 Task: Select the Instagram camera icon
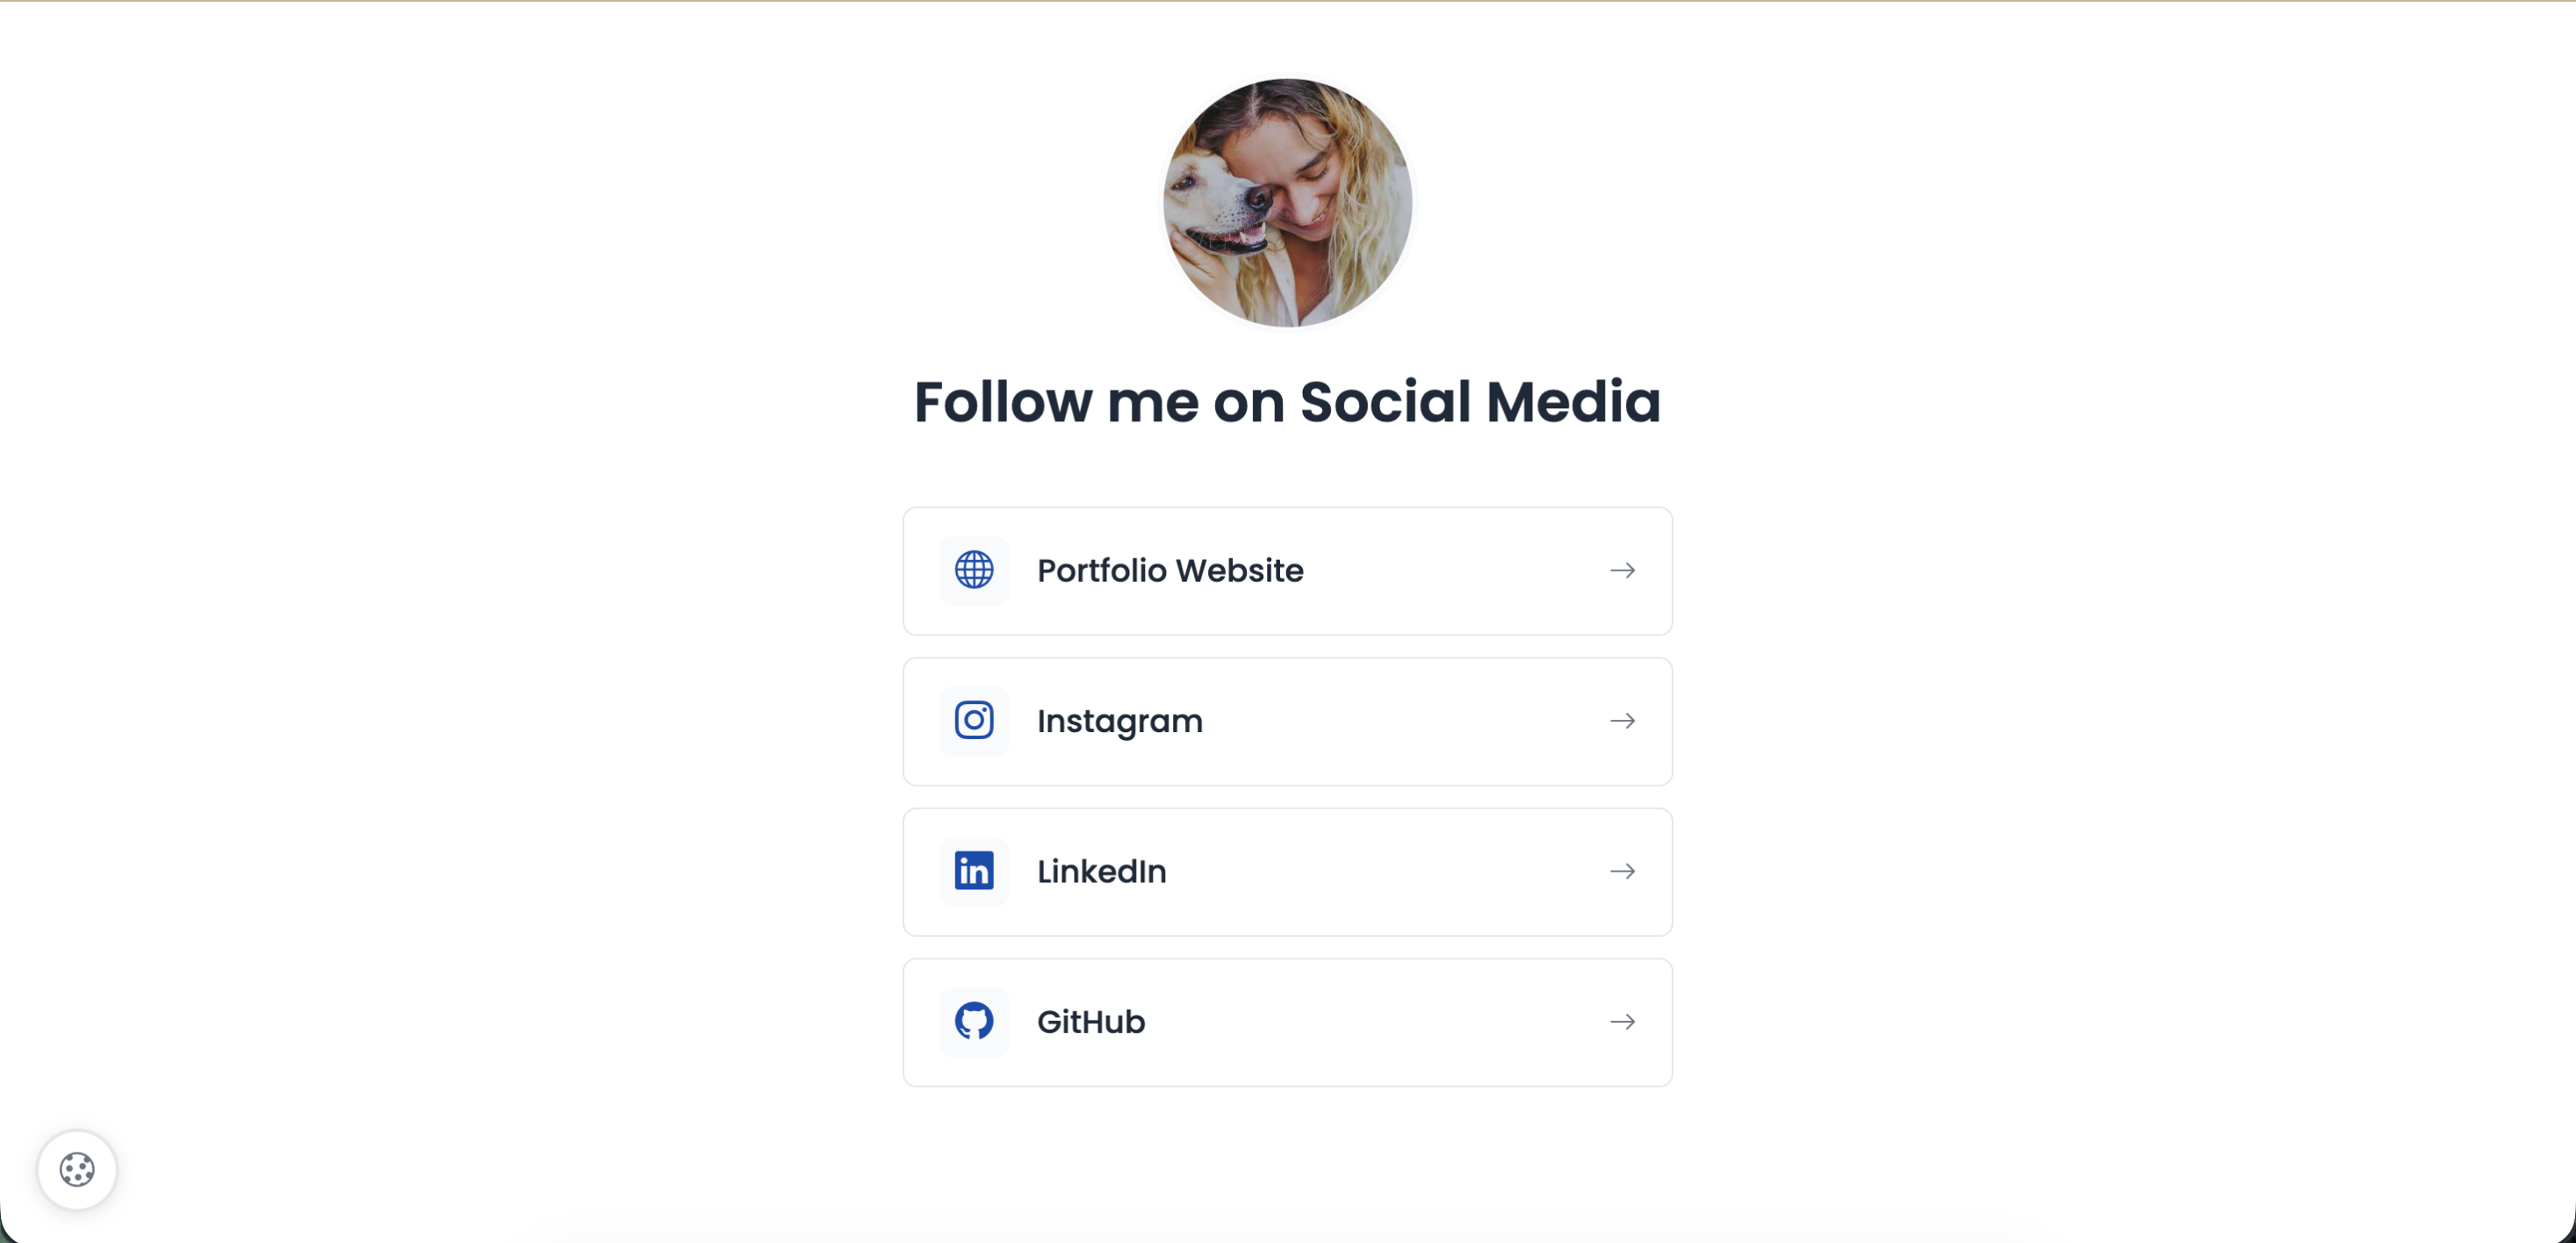pos(973,720)
